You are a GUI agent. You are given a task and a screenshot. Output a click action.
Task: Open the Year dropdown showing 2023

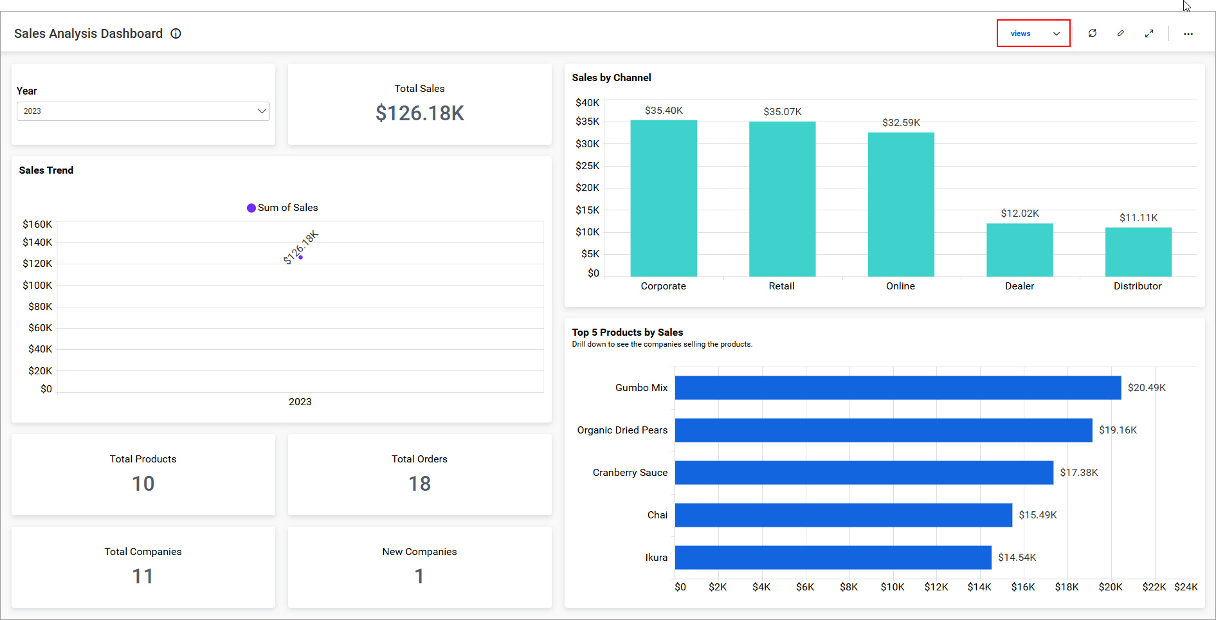pyautogui.click(x=143, y=111)
